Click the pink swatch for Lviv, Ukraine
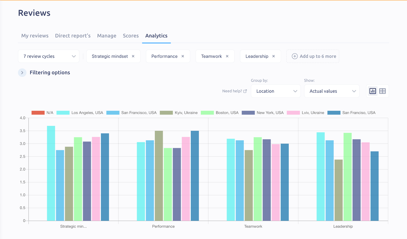The image size is (407, 239). tap(293, 112)
